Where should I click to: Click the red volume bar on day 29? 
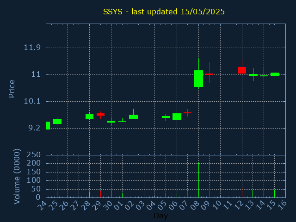(x=100, y=194)
